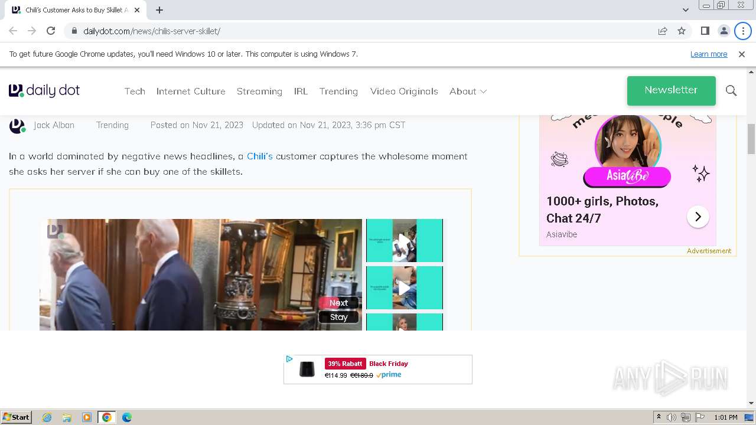
Task: Click the Chrome taskbar icon
Action: (107, 417)
